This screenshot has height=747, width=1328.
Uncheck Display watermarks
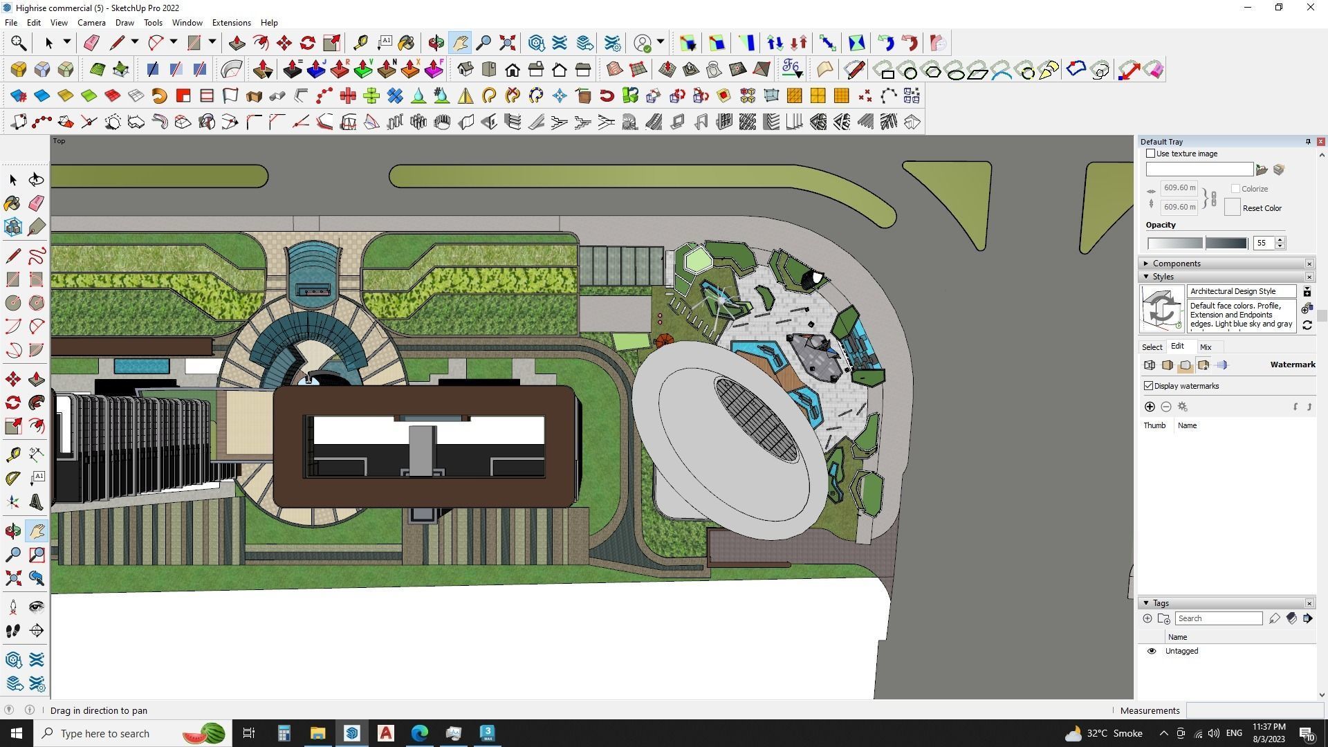coord(1149,386)
